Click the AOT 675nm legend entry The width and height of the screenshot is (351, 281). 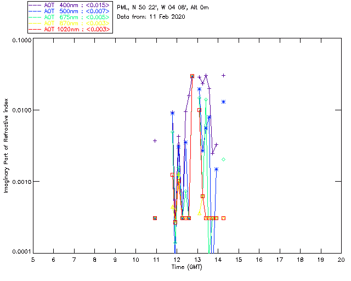[70, 17]
